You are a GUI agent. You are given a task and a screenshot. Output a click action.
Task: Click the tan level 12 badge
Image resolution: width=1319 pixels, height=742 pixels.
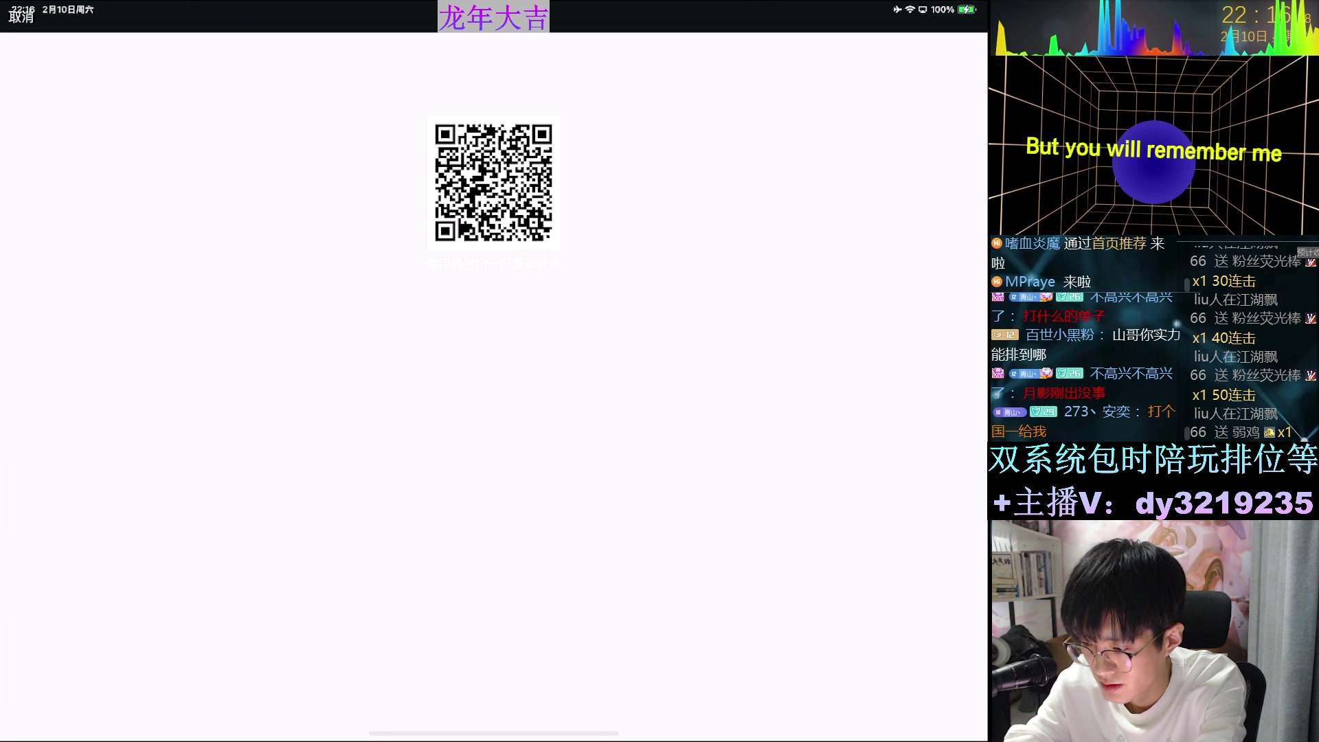click(x=1004, y=335)
